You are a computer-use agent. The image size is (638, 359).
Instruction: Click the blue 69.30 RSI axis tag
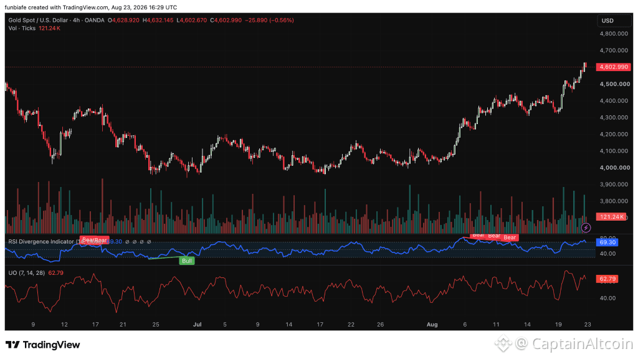(607, 242)
